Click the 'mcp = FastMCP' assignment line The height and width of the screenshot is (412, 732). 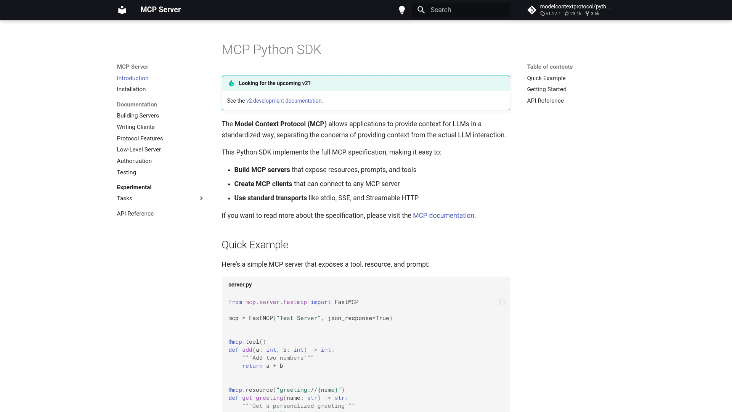click(310, 318)
